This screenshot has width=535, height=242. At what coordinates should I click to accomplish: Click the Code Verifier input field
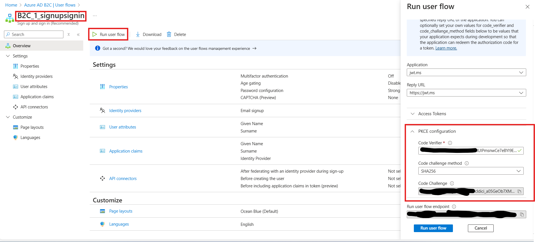[471, 151]
